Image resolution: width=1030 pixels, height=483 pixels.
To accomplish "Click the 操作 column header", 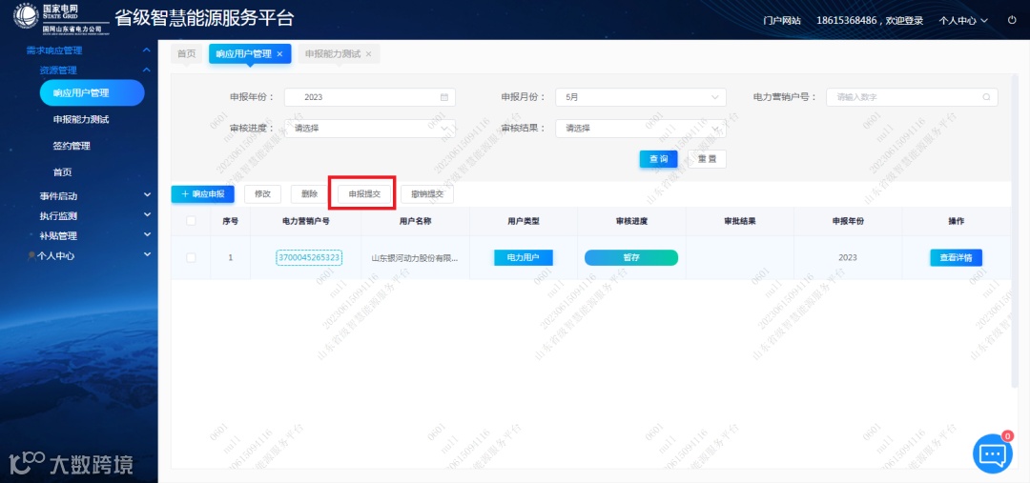I will tap(956, 221).
